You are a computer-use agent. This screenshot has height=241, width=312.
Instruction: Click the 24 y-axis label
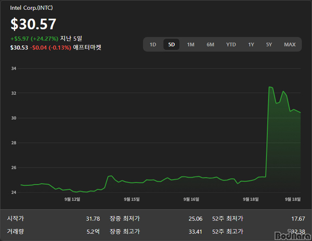point(14,192)
